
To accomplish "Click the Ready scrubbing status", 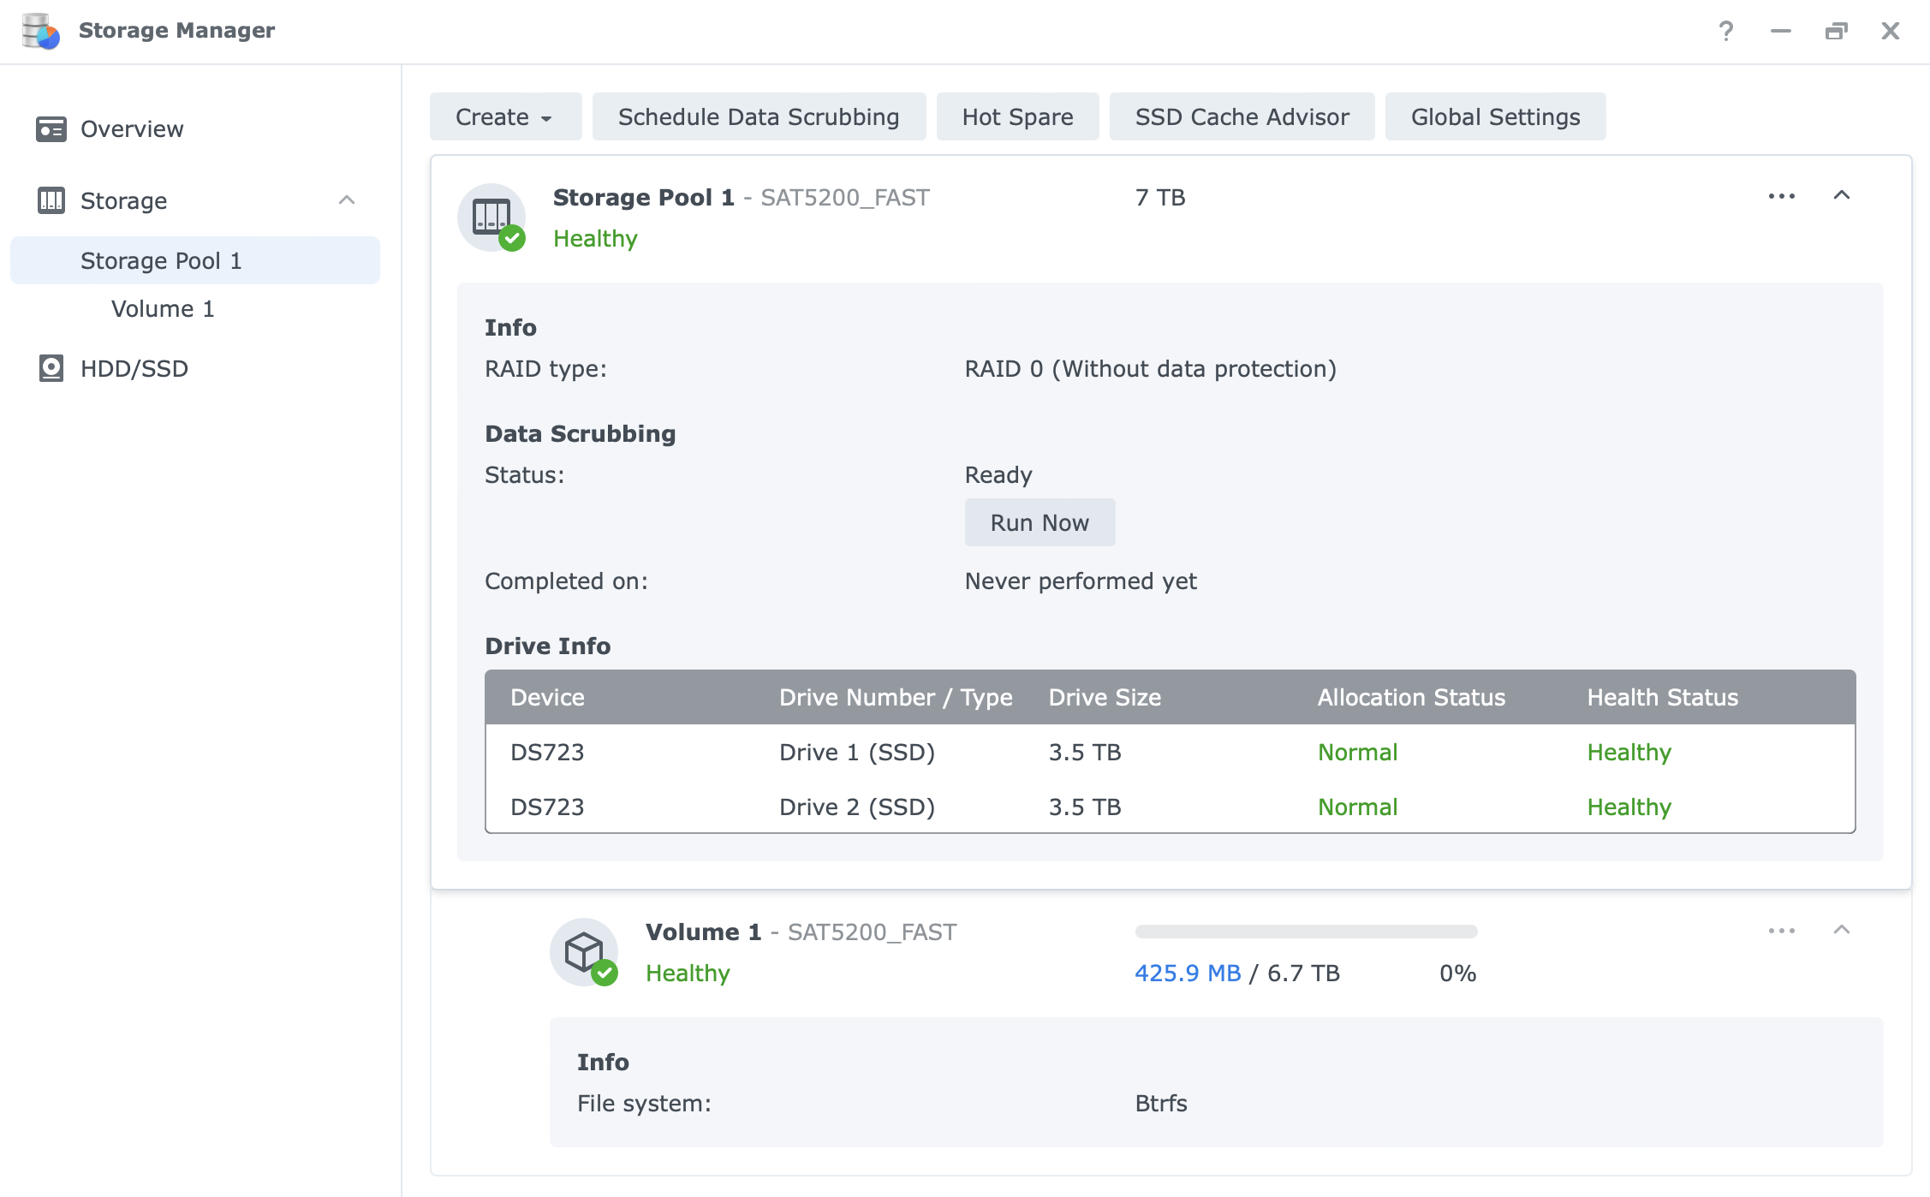I will (998, 475).
